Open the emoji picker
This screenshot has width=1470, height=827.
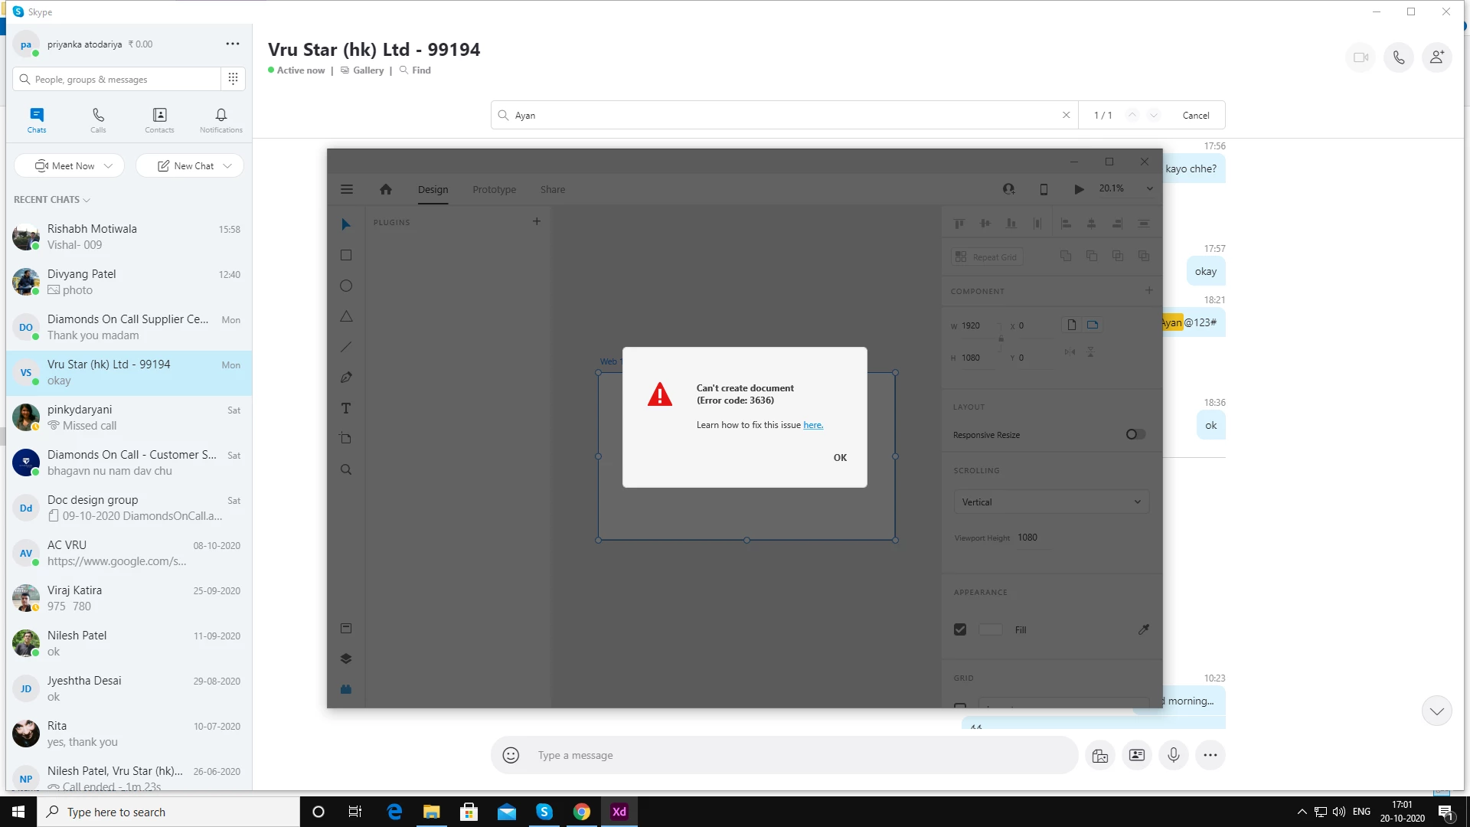511,755
